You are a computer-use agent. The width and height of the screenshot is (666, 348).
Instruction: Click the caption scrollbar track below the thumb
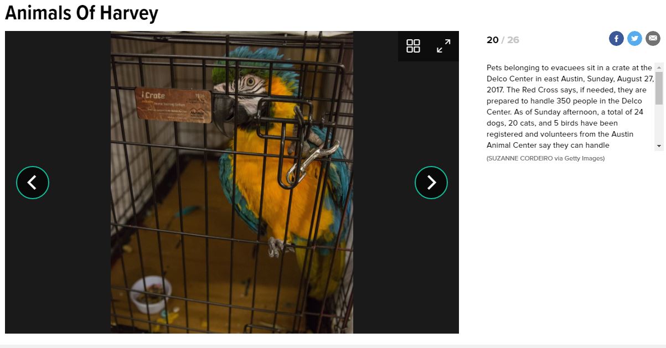659,123
